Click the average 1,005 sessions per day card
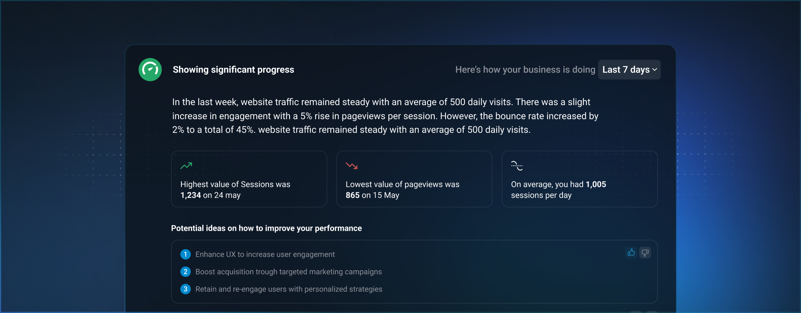Viewport: 801px width, 313px height. pyautogui.click(x=579, y=179)
